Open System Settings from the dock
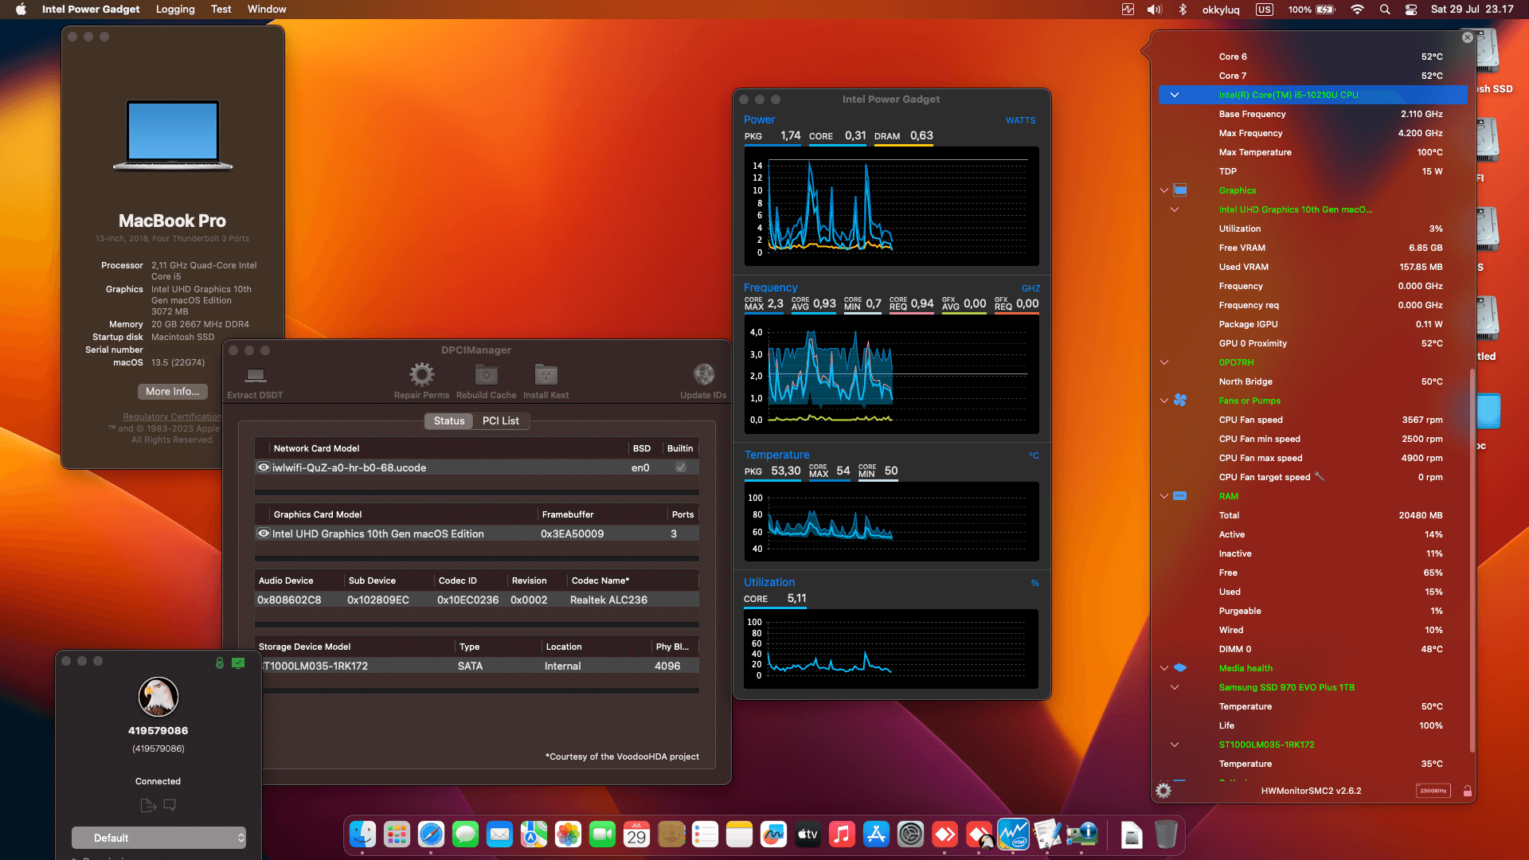 point(910,835)
